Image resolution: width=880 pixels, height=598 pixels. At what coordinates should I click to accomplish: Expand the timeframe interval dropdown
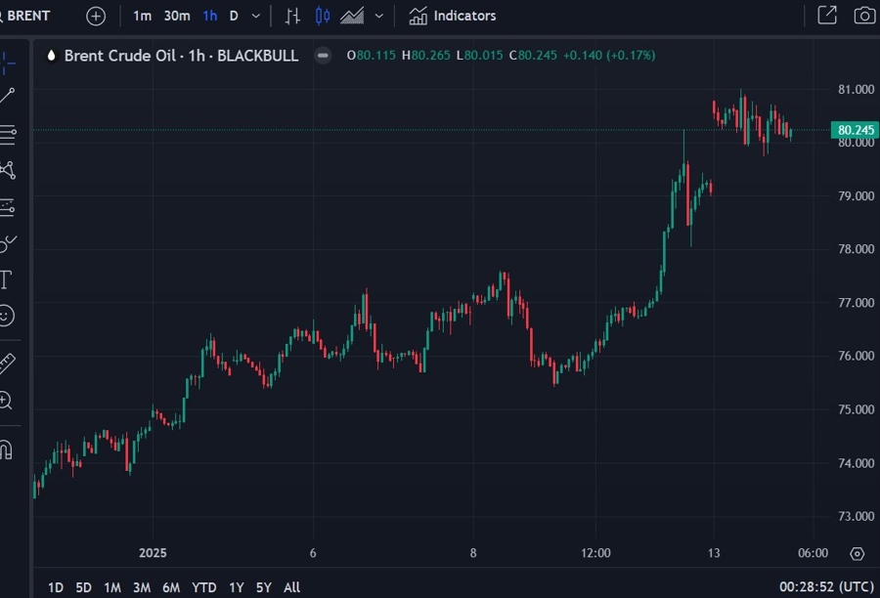point(256,16)
